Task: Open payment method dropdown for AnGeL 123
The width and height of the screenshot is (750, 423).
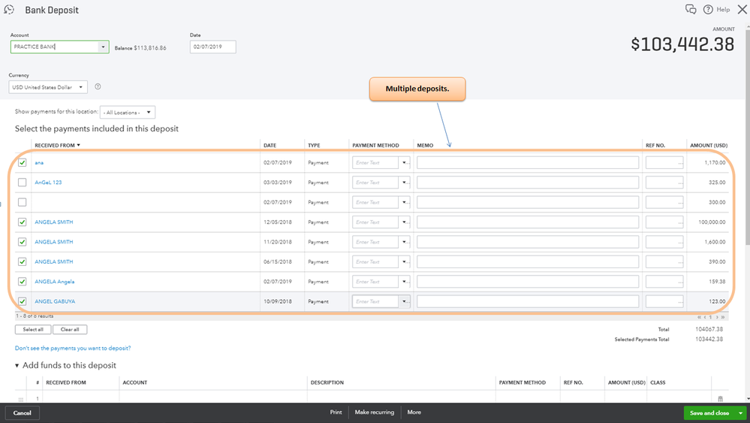Action: click(x=405, y=183)
